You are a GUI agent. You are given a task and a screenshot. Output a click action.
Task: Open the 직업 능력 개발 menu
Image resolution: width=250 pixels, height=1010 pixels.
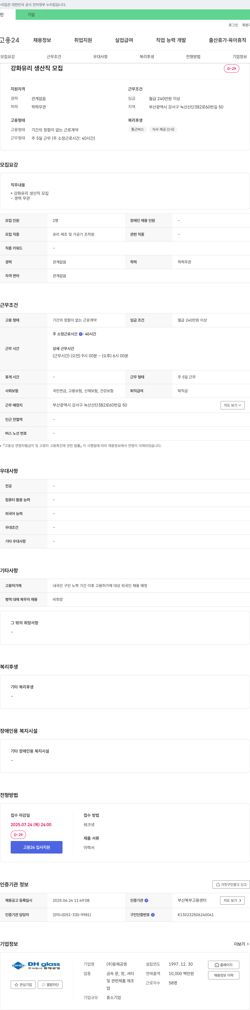(171, 40)
